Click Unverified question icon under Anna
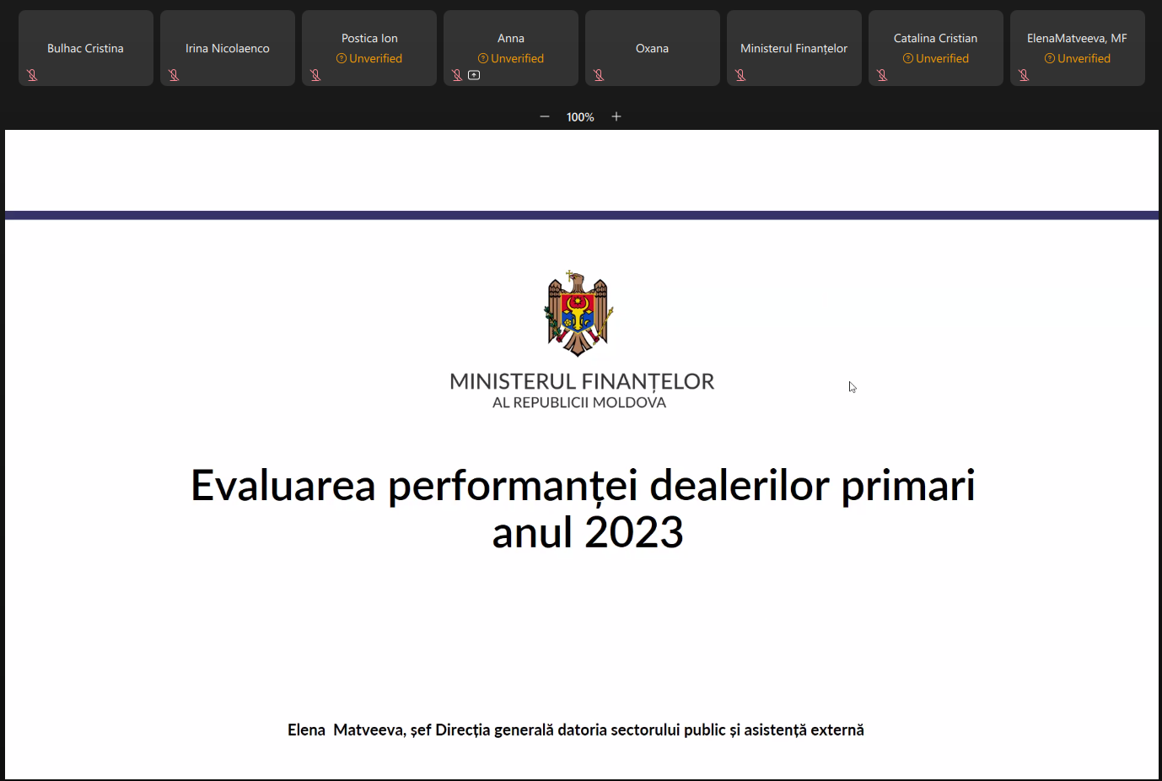 pyautogui.click(x=483, y=58)
